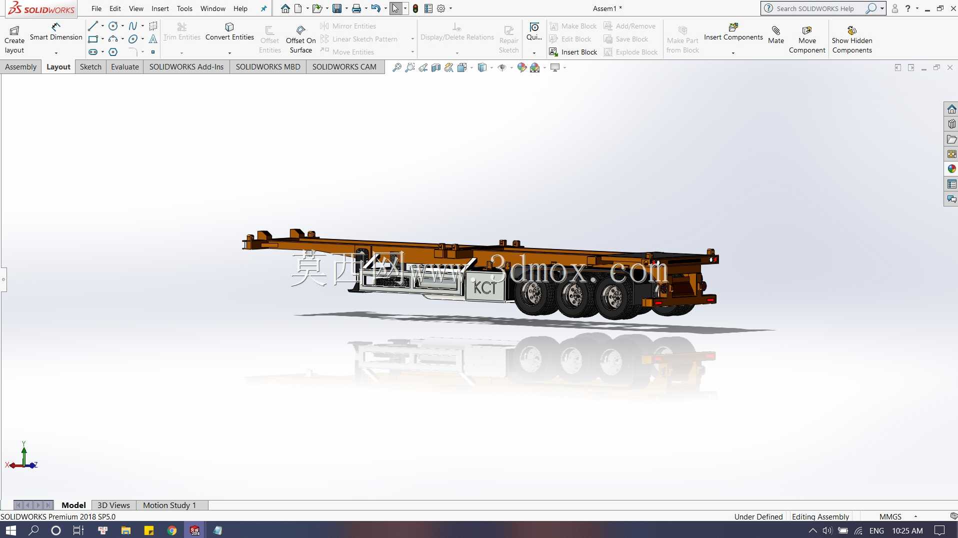Select the Corner Rectangle tool
Screen dimensions: 958x538
(93, 39)
